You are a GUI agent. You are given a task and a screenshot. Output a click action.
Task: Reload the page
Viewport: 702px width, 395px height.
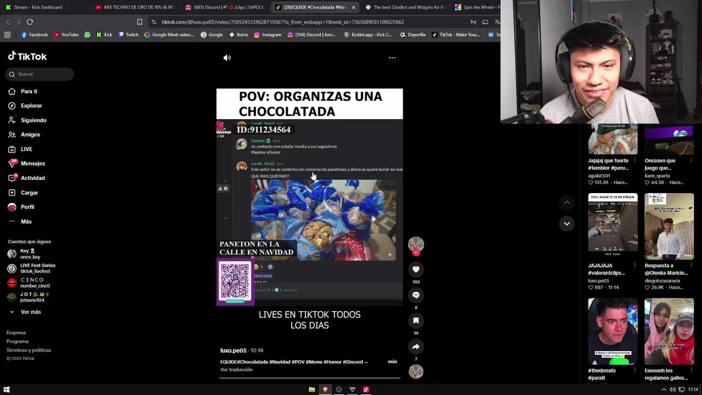pos(30,22)
